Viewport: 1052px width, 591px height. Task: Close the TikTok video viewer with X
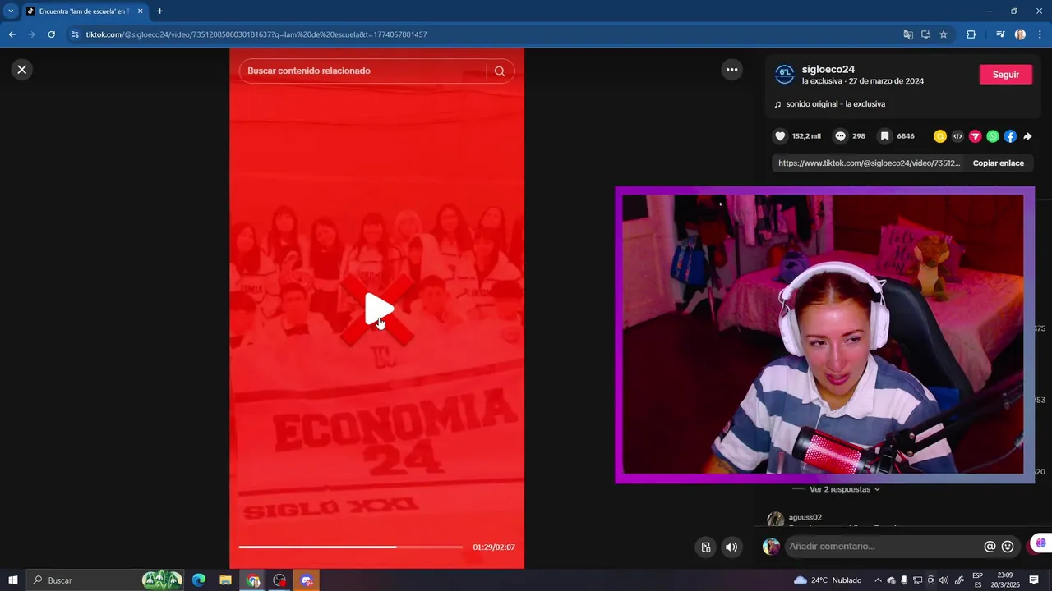click(22, 70)
